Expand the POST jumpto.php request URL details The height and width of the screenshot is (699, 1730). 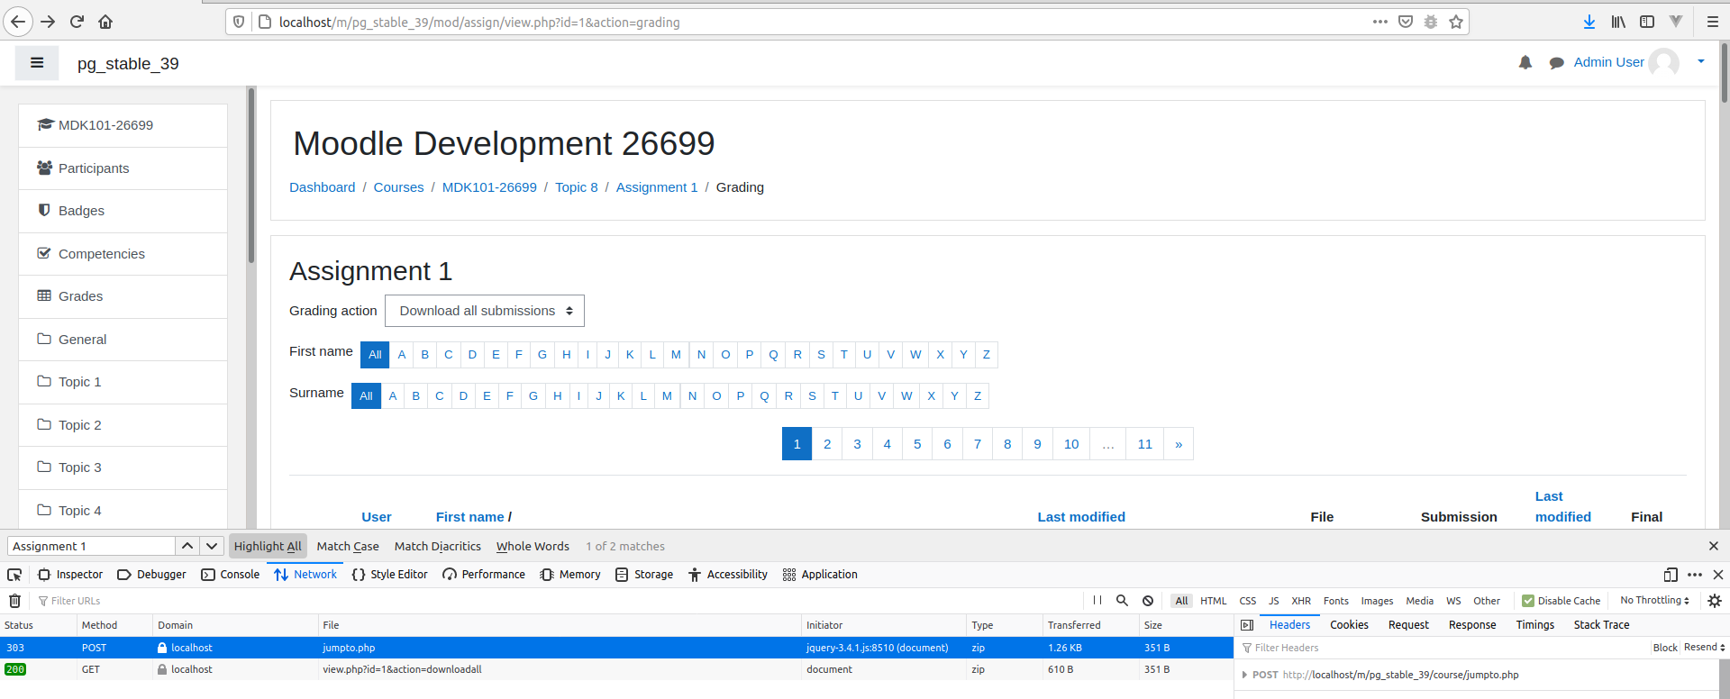[1245, 675]
